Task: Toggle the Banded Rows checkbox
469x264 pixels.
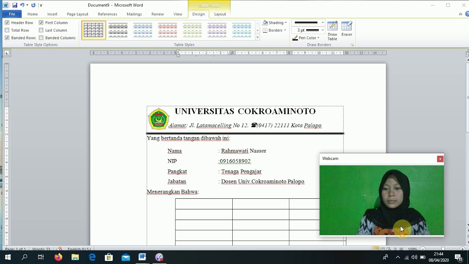Action: click(x=7, y=37)
